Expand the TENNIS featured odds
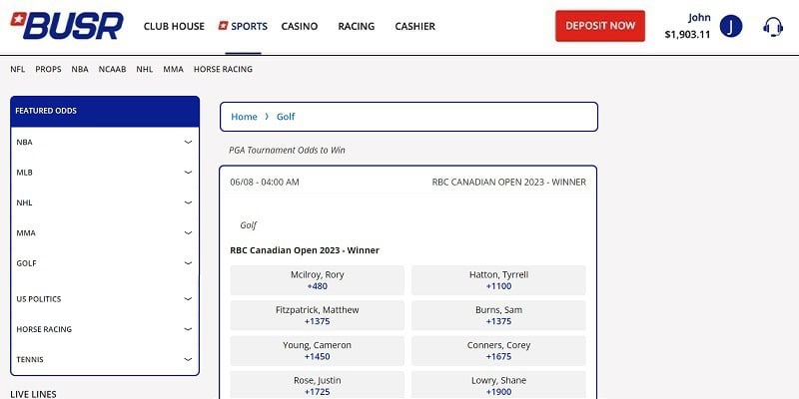This screenshot has height=399, width=799. coord(105,359)
